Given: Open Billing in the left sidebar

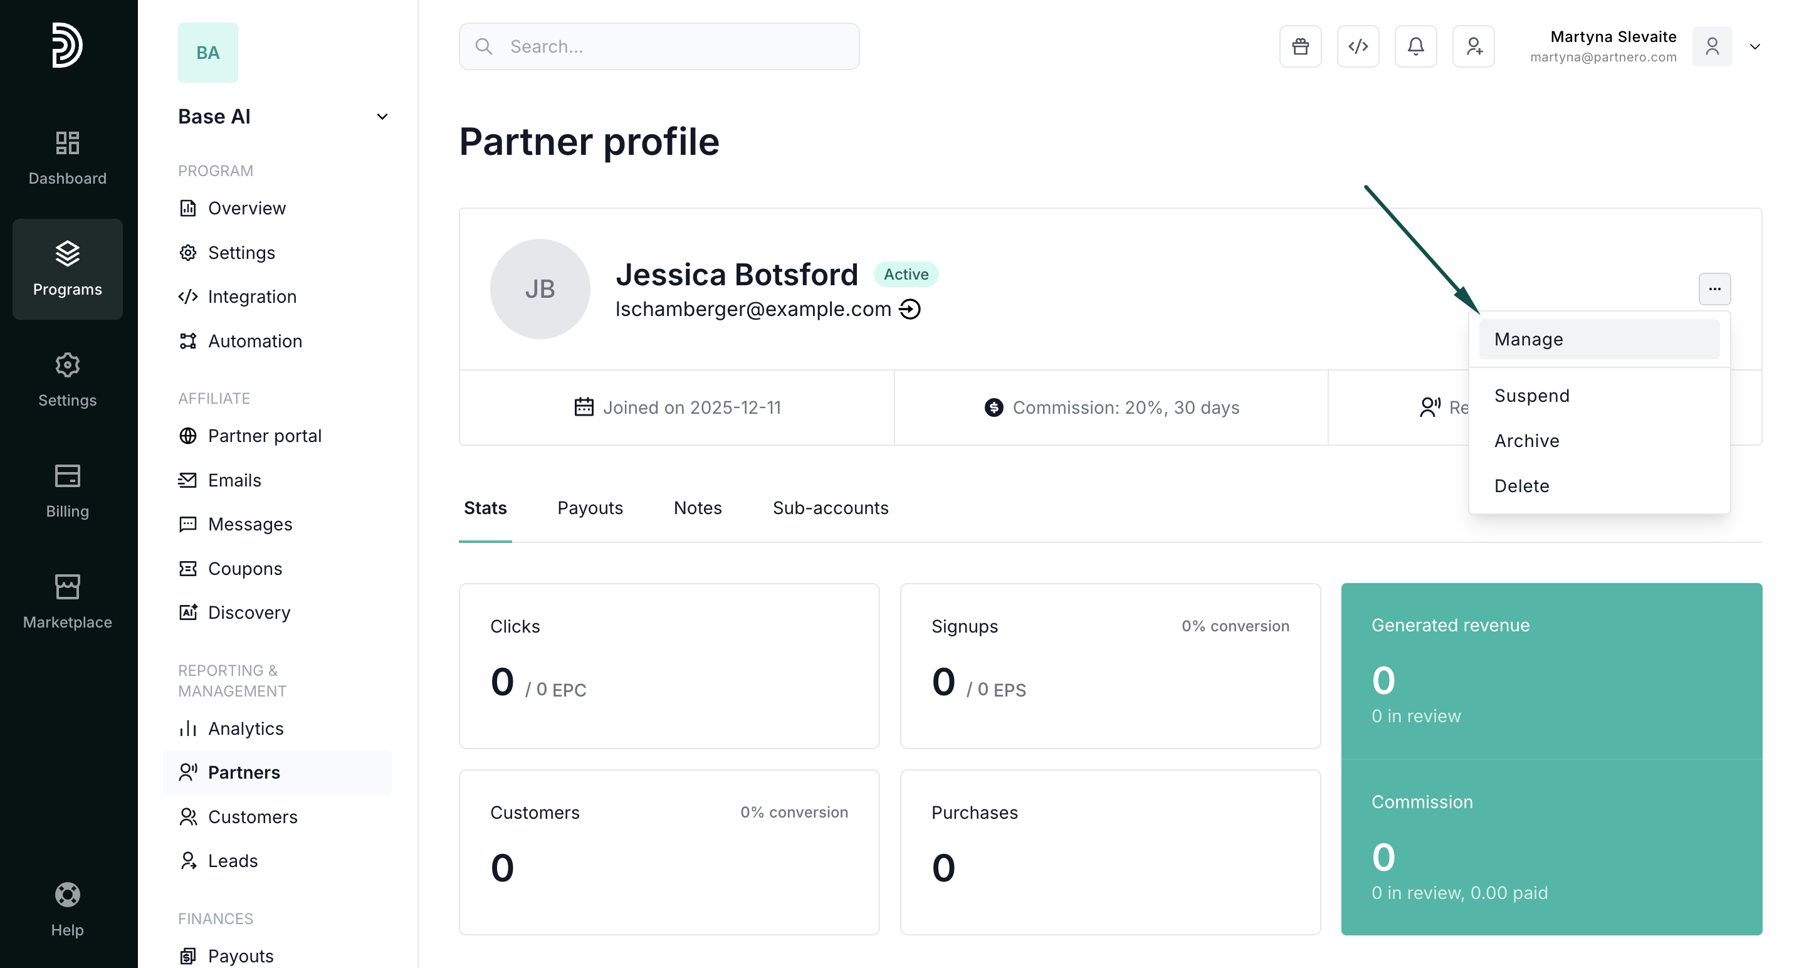Looking at the screenshot, I should 67,490.
